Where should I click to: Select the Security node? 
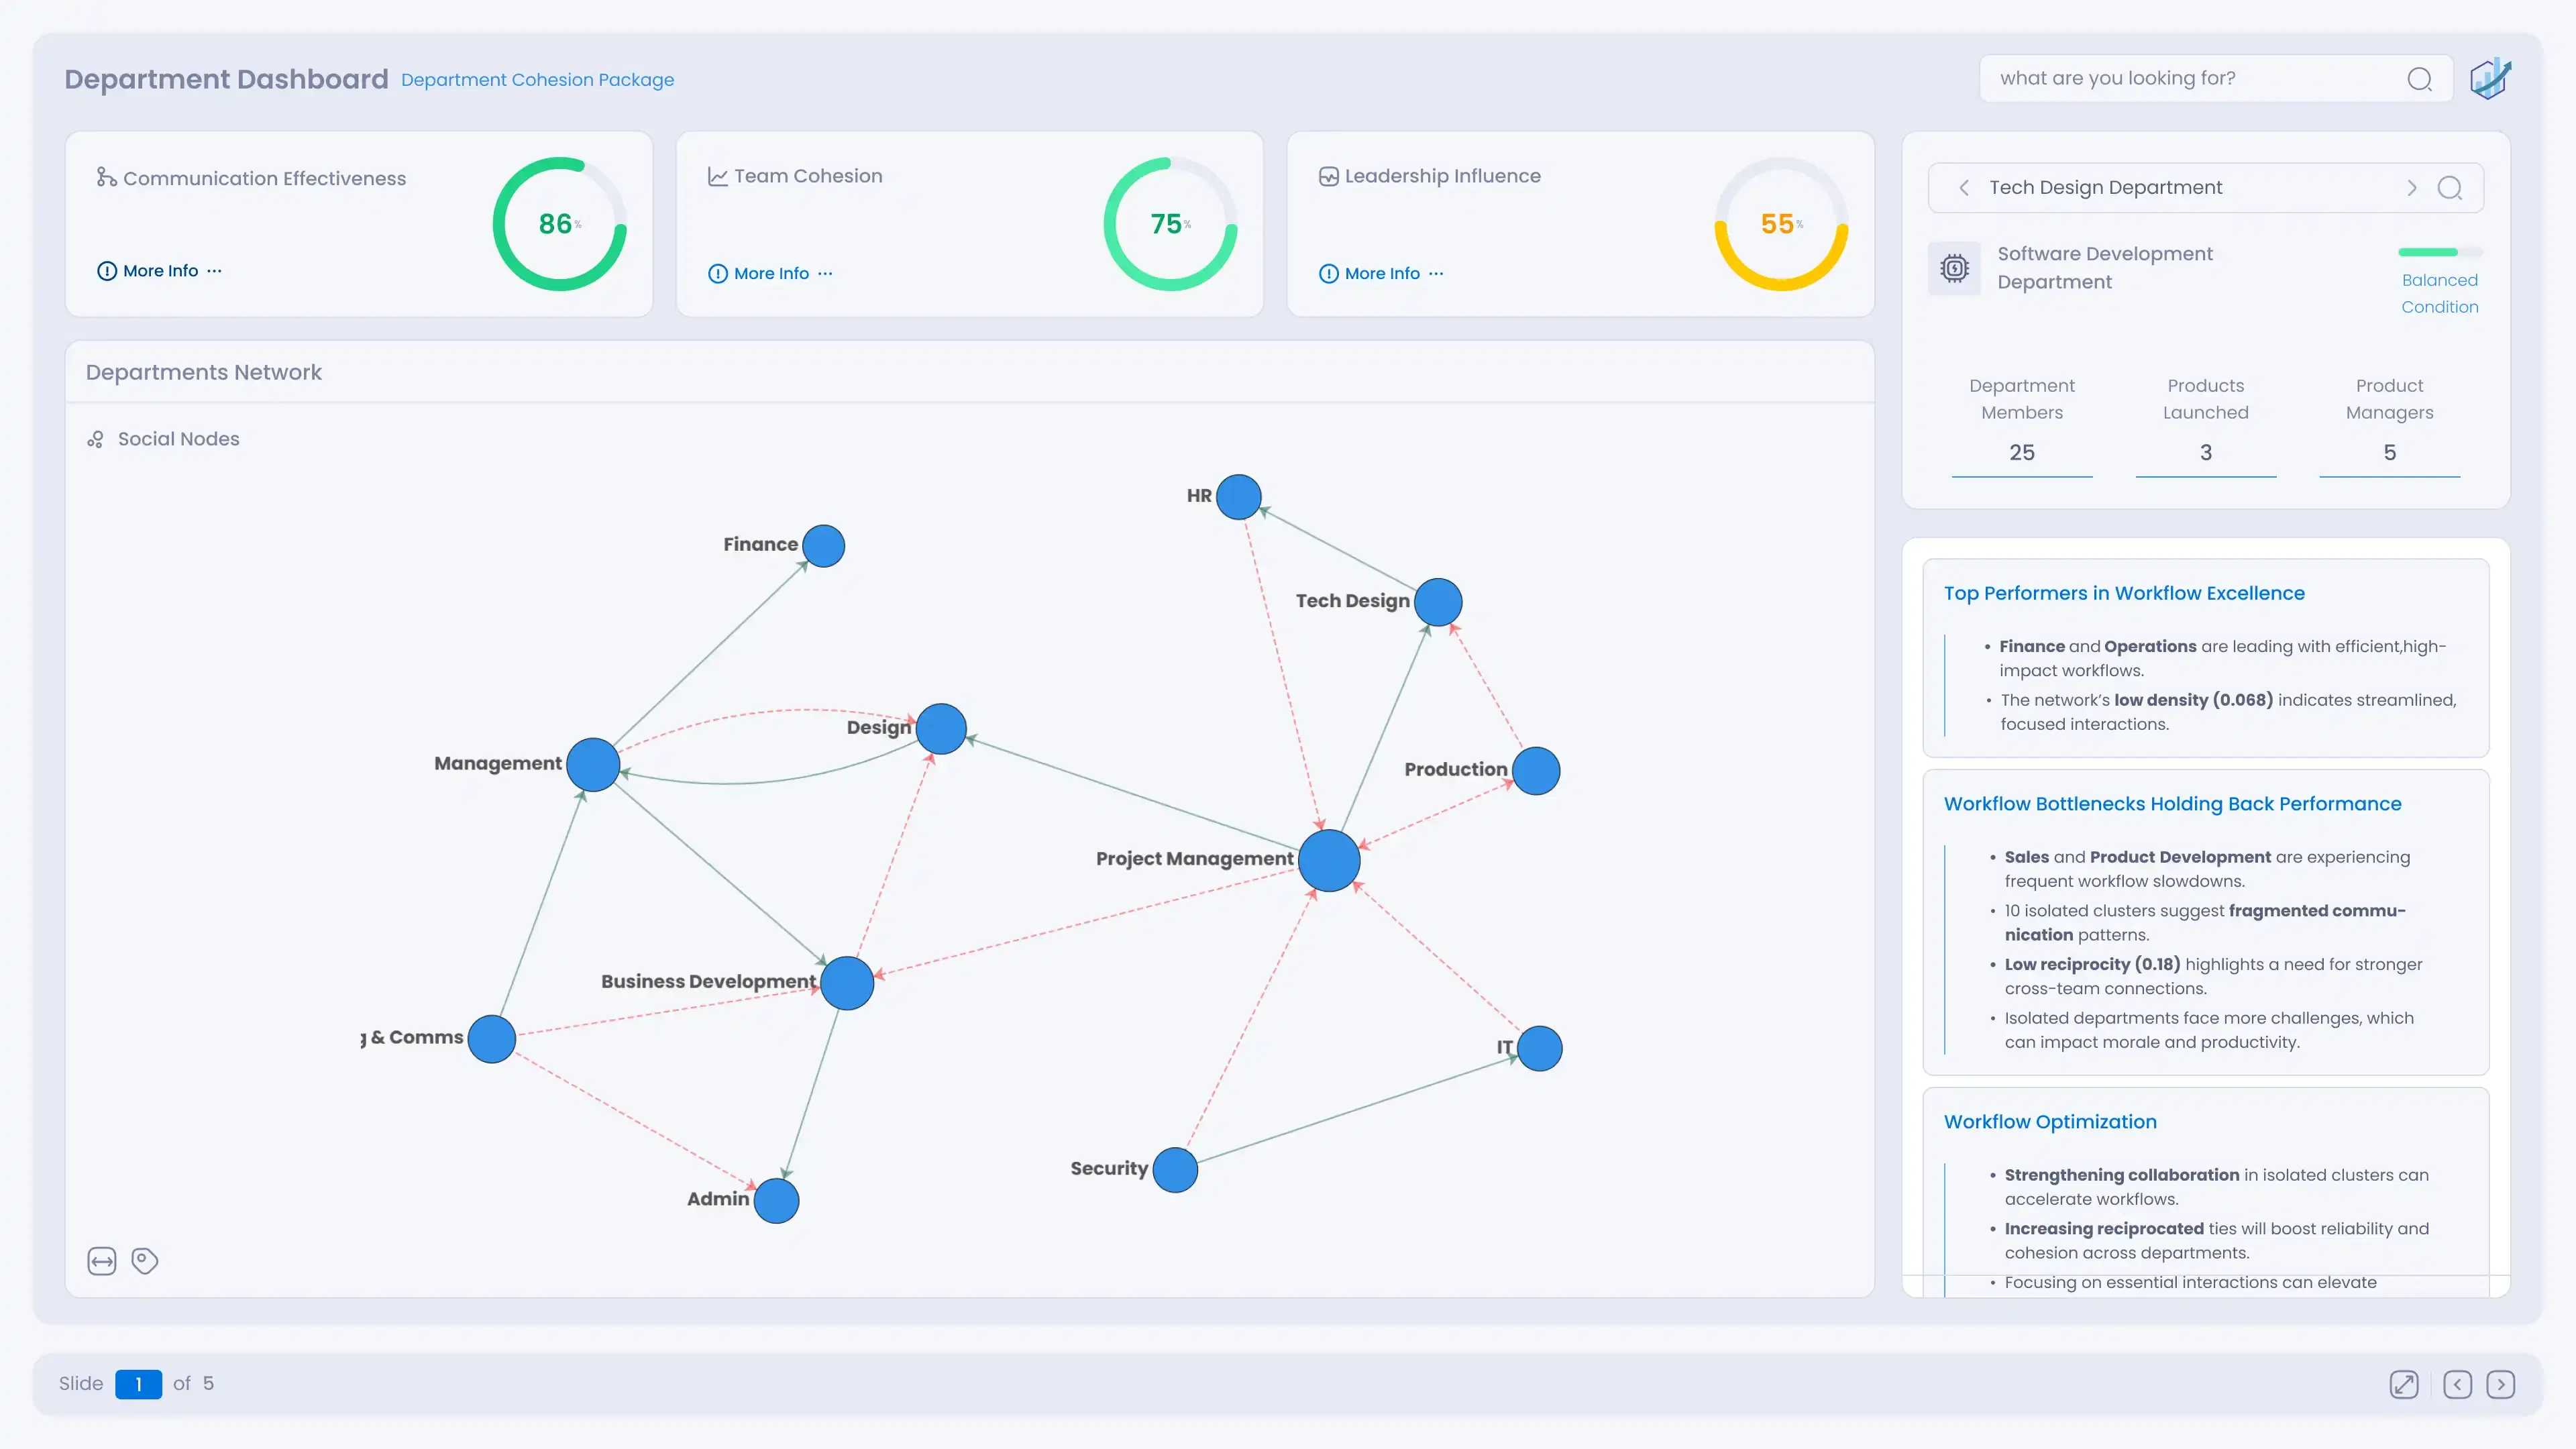(x=1175, y=1170)
